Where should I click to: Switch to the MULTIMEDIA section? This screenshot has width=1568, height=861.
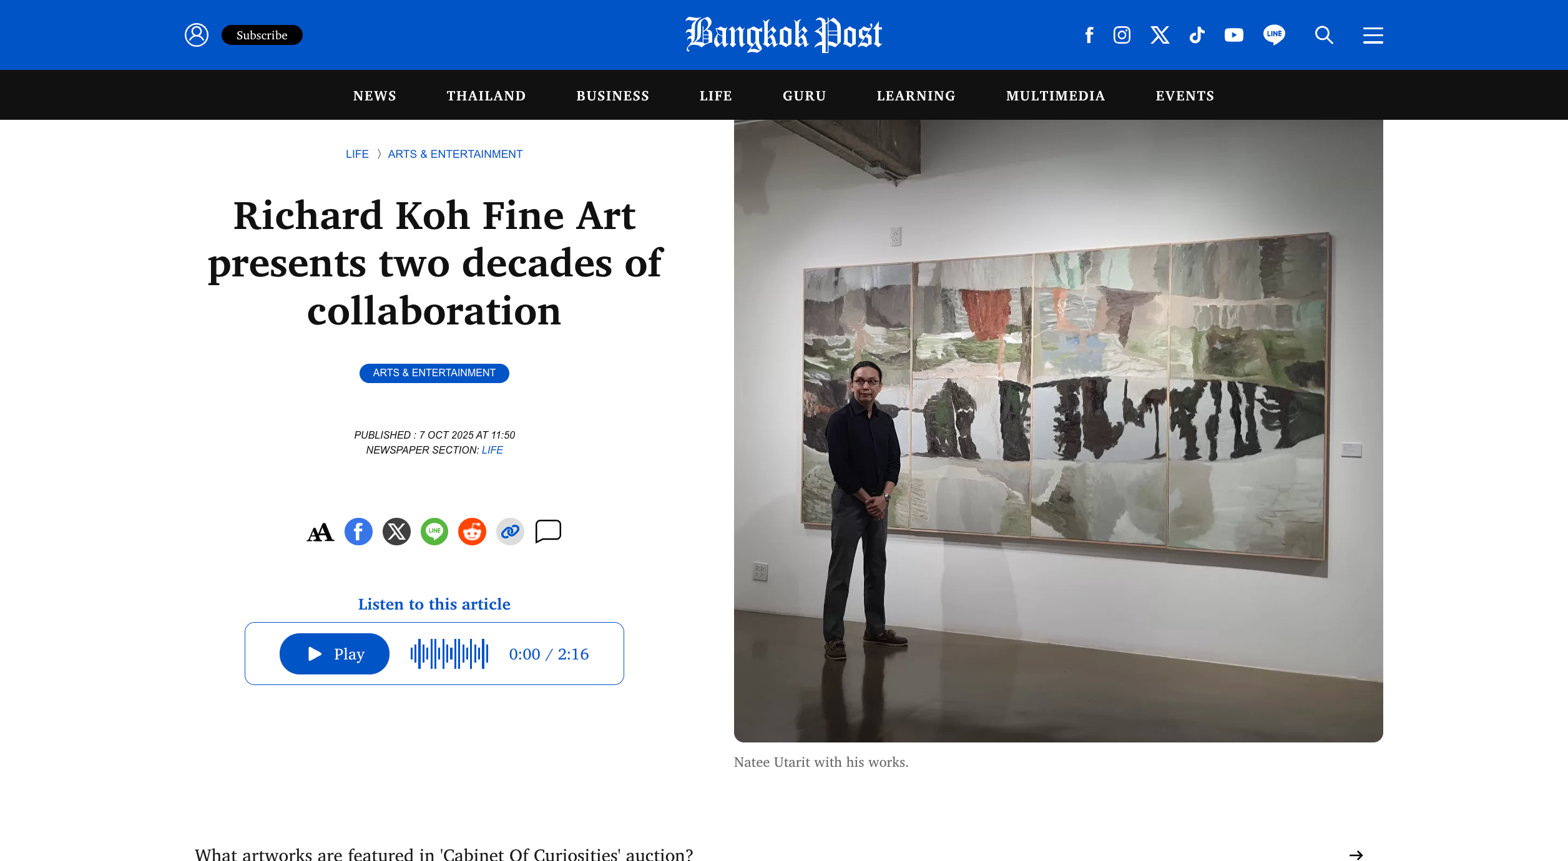coord(1055,95)
